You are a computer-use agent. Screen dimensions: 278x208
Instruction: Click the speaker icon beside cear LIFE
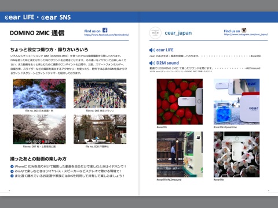(152, 50)
